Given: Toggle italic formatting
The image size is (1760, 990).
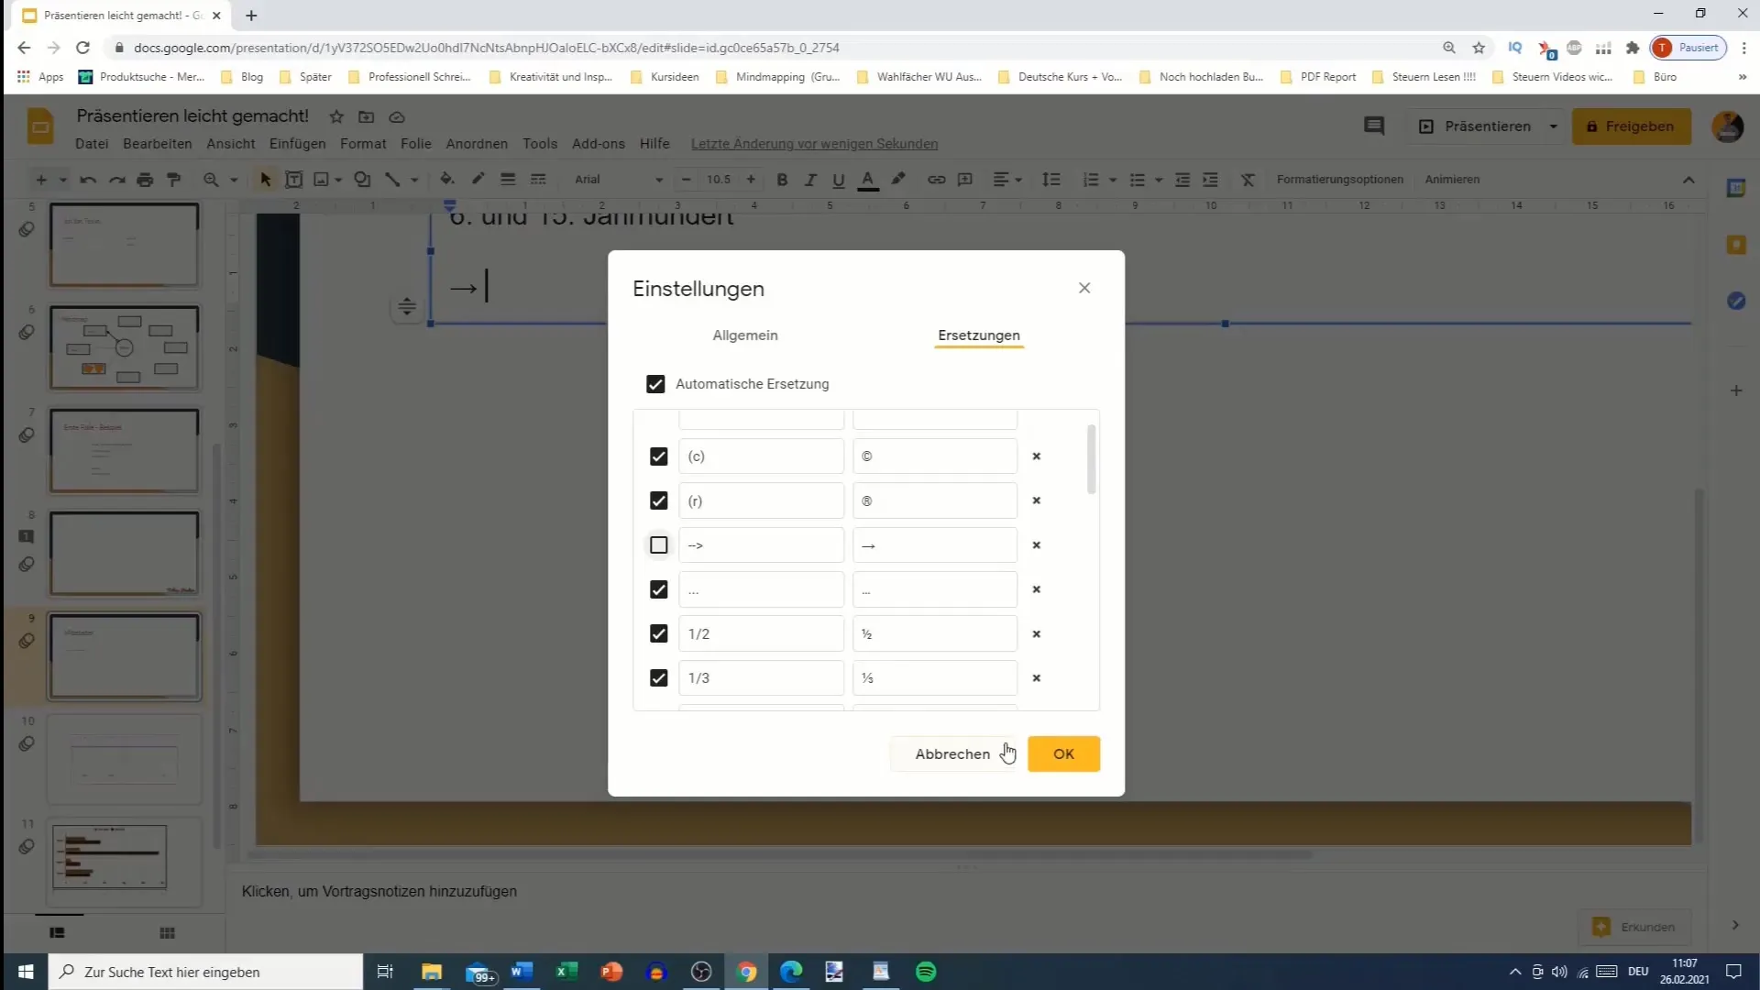Looking at the screenshot, I should pyautogui.click(x=810, y=180).
